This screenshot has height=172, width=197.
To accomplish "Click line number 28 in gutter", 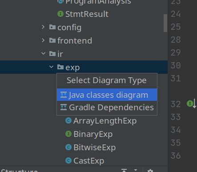I will [176, 40].
